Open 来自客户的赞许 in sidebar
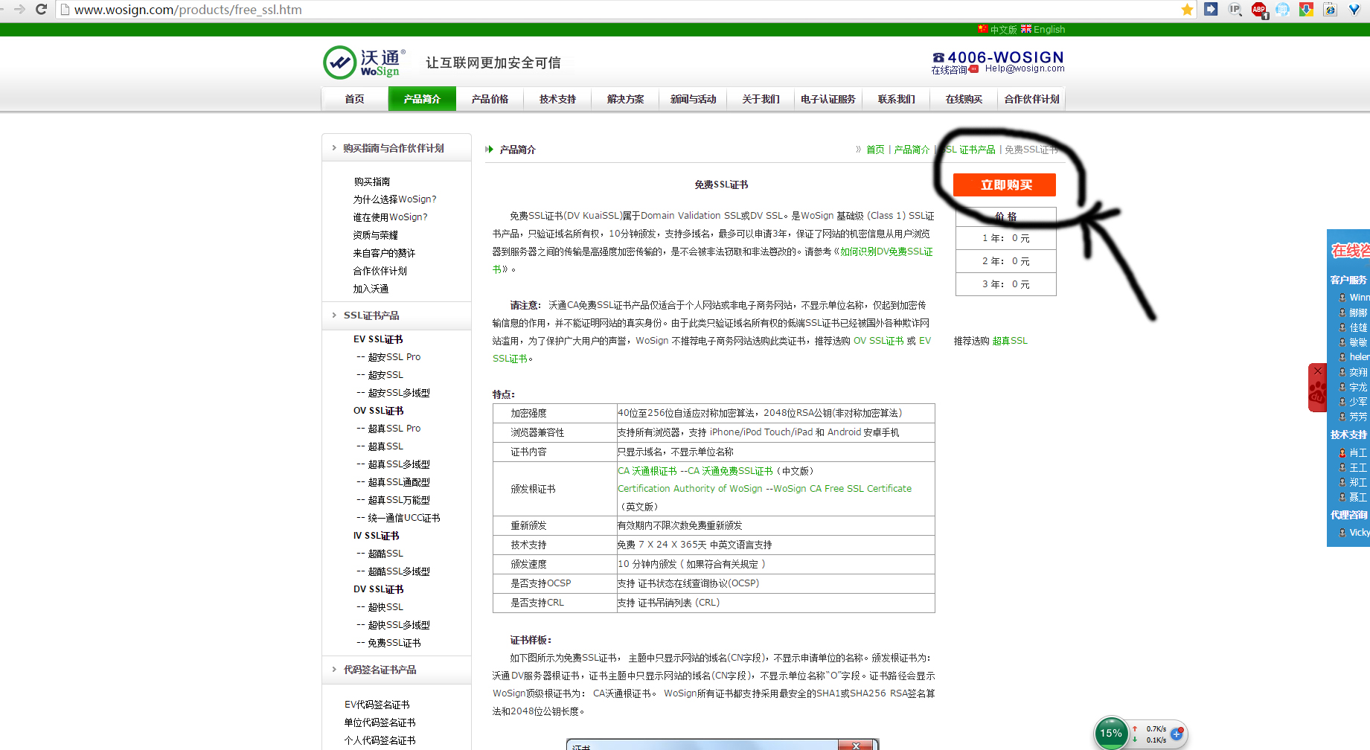 click(384, 253)
